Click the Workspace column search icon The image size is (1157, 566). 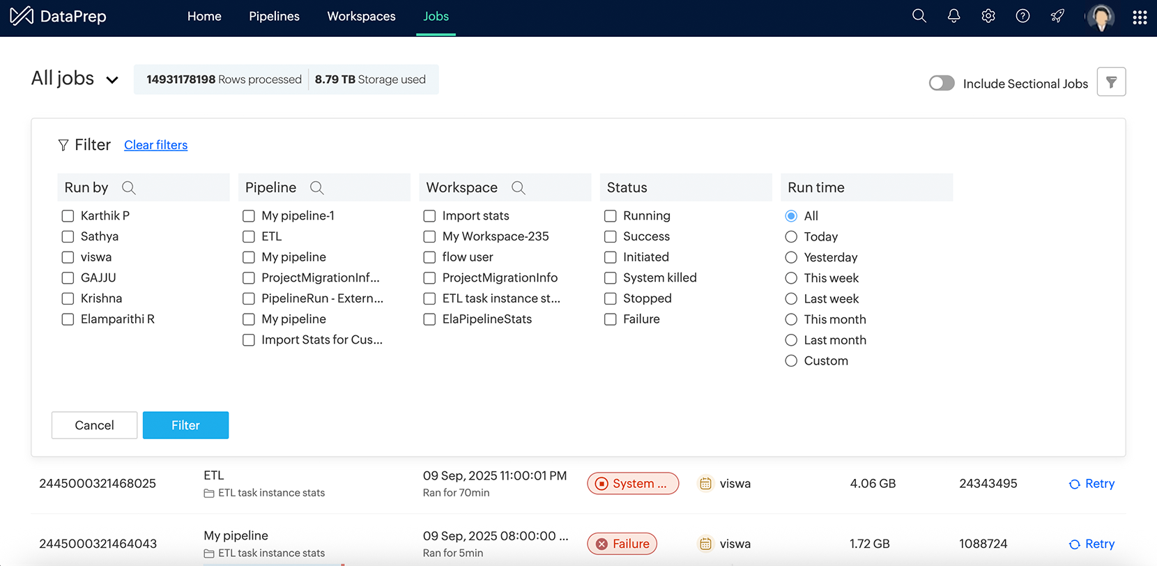518,188
